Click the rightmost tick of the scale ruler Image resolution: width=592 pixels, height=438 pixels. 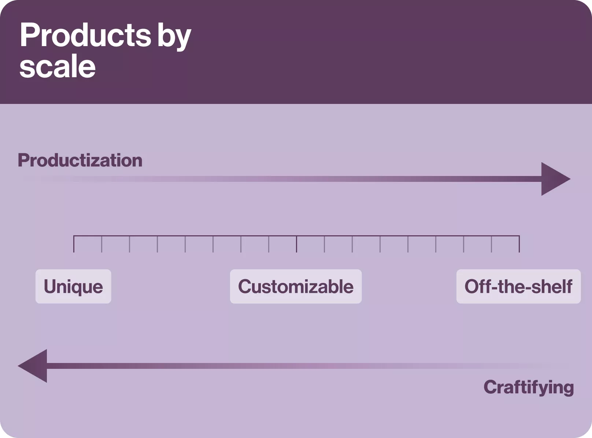pos(519,244)
